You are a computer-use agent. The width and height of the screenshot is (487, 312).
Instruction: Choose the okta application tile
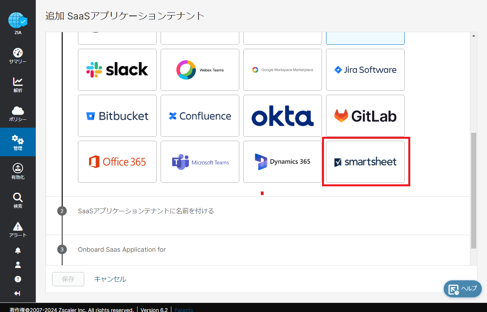(x=283, y=116)
